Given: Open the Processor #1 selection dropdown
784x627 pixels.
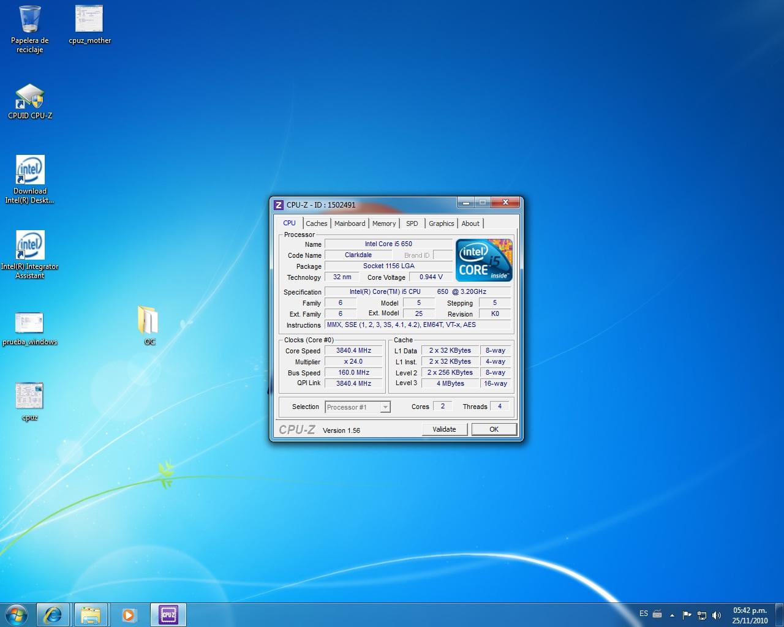Looking at the screenshot, I should click(358, 407).
